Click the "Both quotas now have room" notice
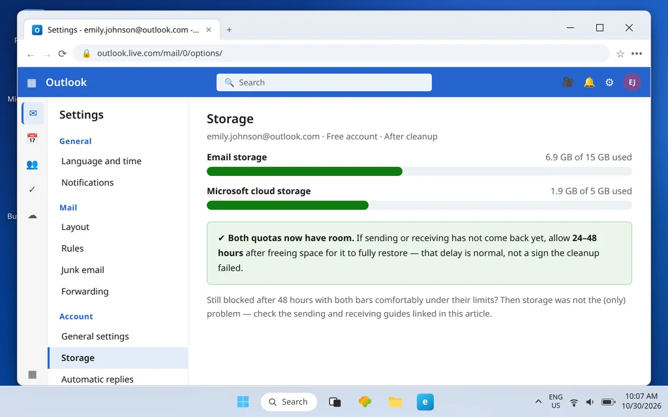 pyautogui.click(x=419, y=253)
